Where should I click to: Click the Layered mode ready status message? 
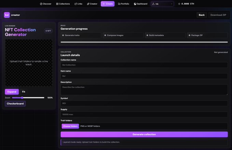pos(144,142)
